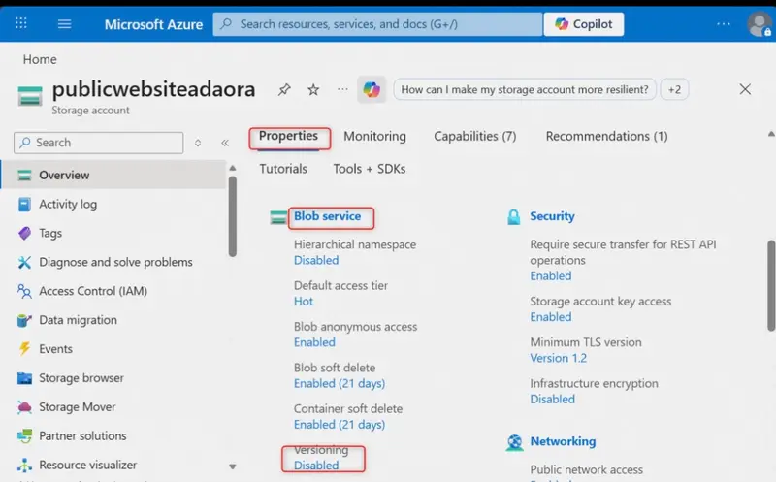Show the +2 more suggestions
Image resolution: width=776 pixels, height=482 pixels.
coord(674,89)
